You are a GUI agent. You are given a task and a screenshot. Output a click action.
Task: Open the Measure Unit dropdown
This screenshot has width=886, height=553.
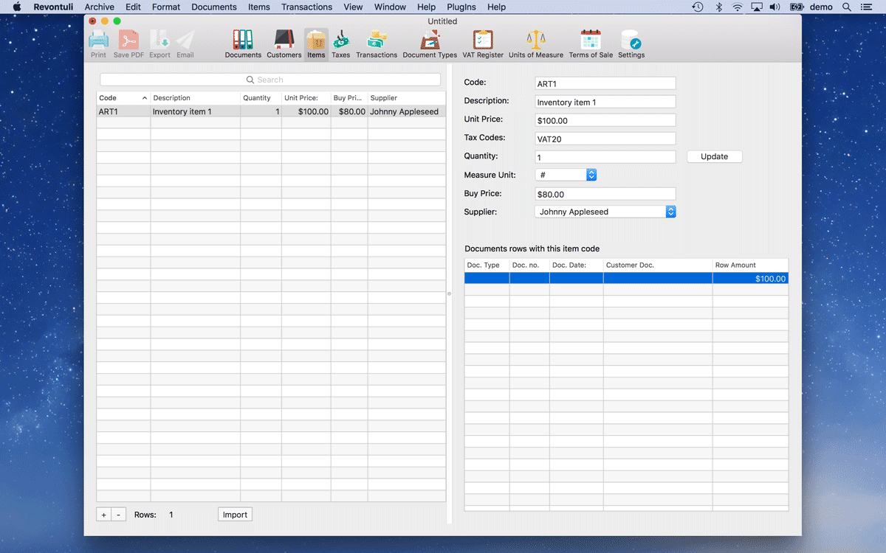tap(566, 175)
